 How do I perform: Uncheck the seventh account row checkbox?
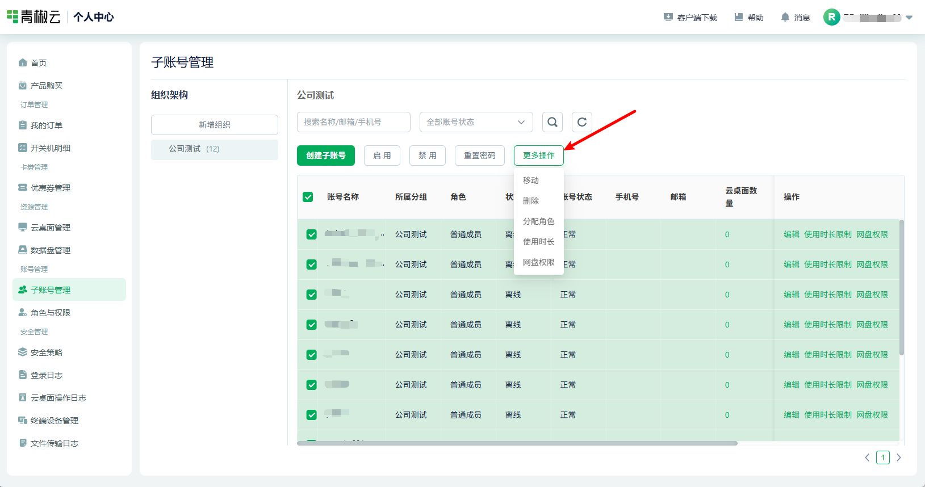pyautogui.click(x=311, y=415)
